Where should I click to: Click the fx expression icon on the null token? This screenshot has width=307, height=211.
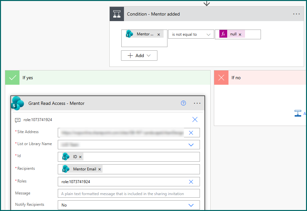tap(223, 34)
